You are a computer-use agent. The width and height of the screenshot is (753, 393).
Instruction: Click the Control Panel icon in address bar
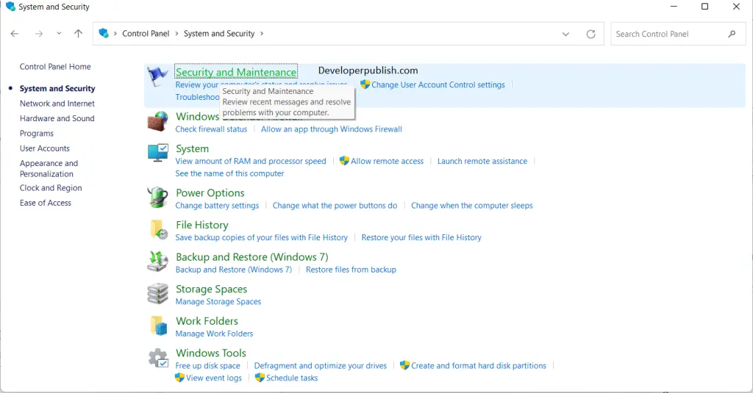pyautogui.click(x=103, y=33)
